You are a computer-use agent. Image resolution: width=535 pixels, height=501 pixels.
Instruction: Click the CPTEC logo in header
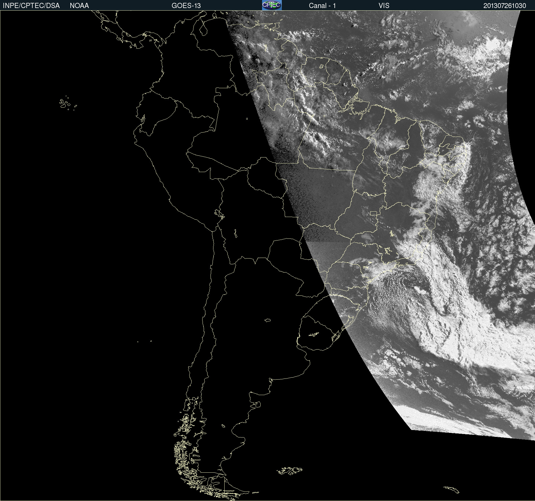pyautogui.click(x=272, y=5)
